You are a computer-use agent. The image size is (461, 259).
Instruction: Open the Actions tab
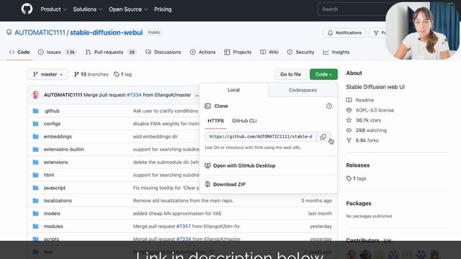(x=203, y=52)
